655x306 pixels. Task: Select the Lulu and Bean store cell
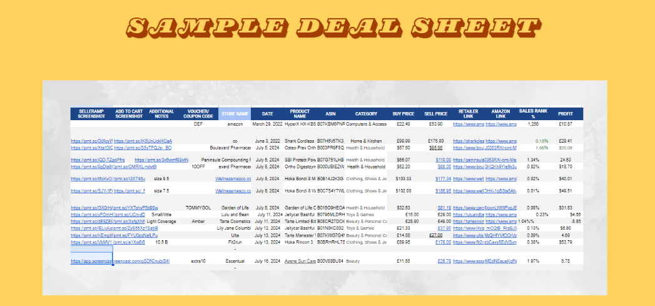(x=235, y=215)
